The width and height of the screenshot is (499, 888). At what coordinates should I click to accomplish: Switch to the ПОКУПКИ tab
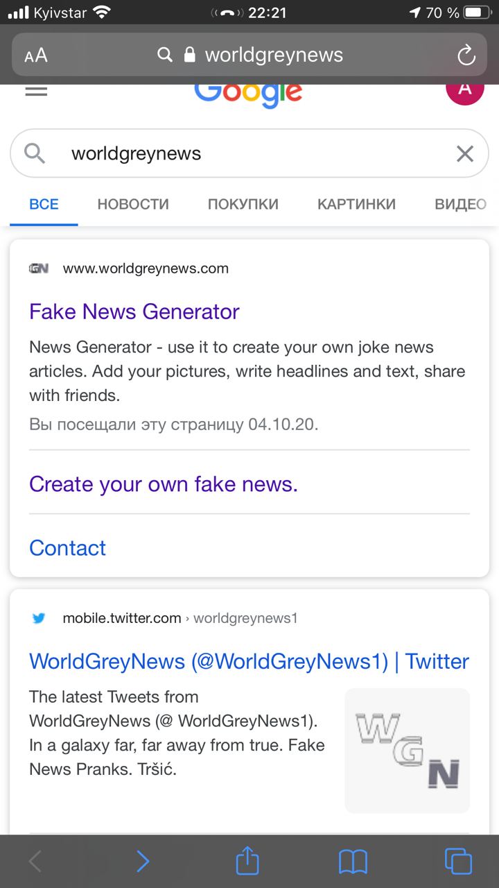pyautogui.click(x=243, y=204)
